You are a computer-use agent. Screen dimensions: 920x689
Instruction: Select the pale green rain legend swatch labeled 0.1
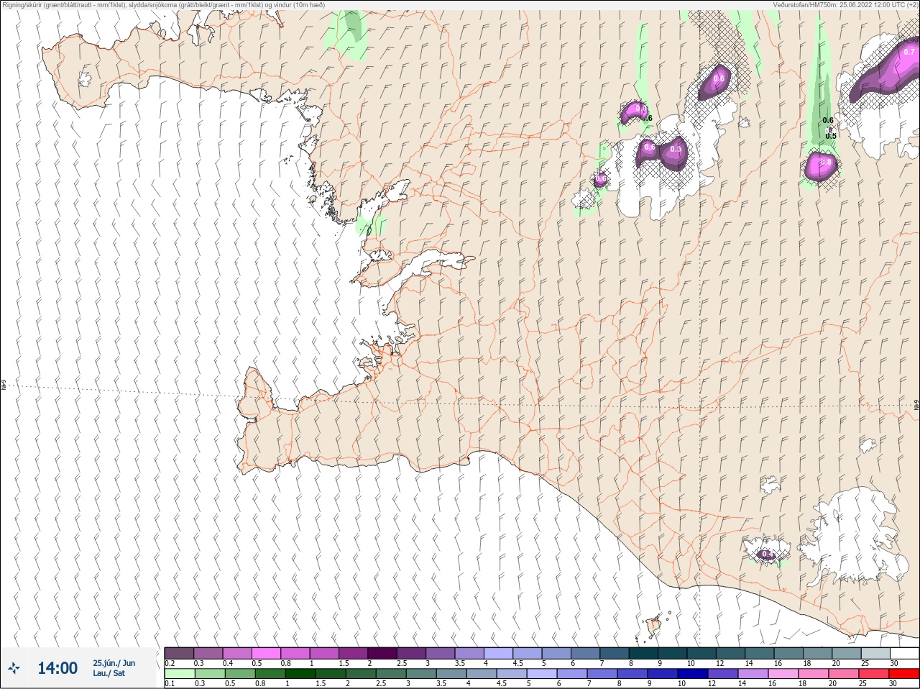point(180,674)
